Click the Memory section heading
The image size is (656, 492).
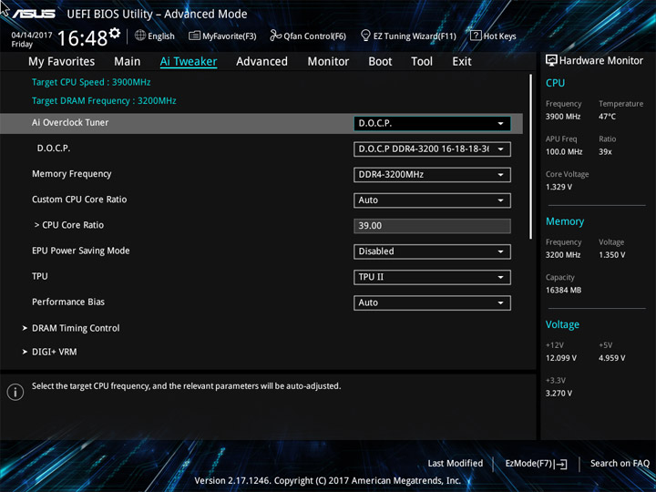tap(565, 221)
